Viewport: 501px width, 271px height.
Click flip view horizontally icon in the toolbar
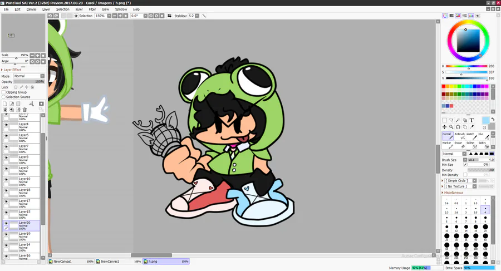click(169, 16)
